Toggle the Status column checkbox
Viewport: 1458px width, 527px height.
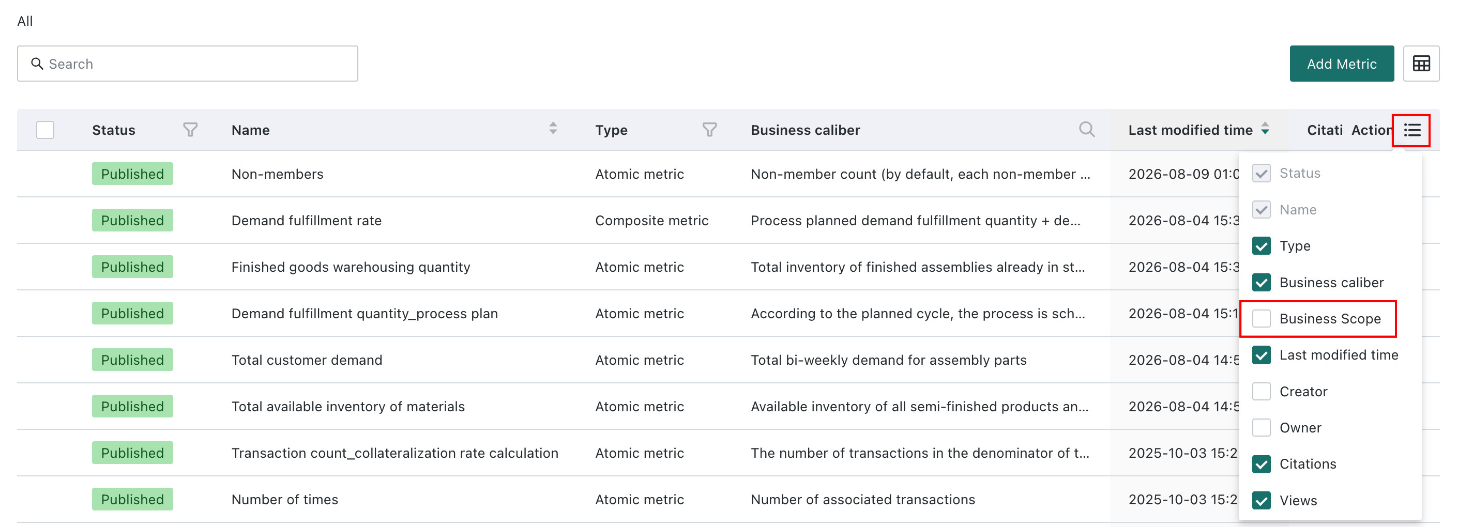1261,173
